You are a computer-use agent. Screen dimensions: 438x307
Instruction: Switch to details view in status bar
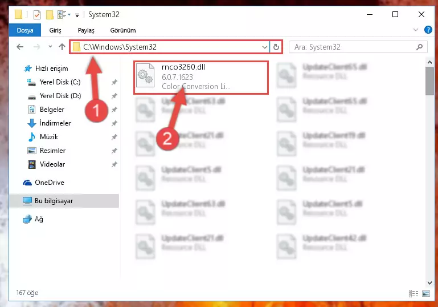414,293
